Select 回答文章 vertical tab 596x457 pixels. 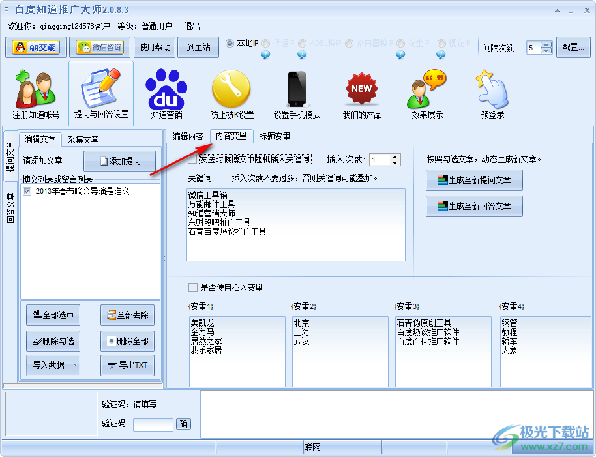pyautogui.click(x=10, y=208)
